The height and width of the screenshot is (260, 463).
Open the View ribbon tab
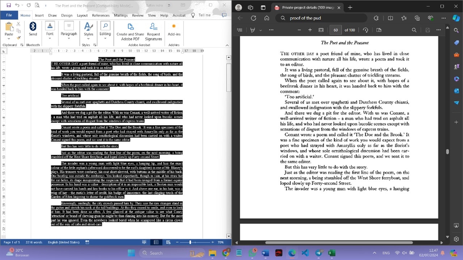pos(152,15)
